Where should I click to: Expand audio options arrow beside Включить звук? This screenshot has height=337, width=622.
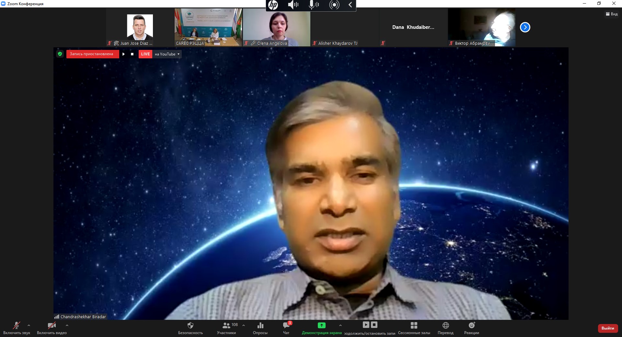pos(29,325)
